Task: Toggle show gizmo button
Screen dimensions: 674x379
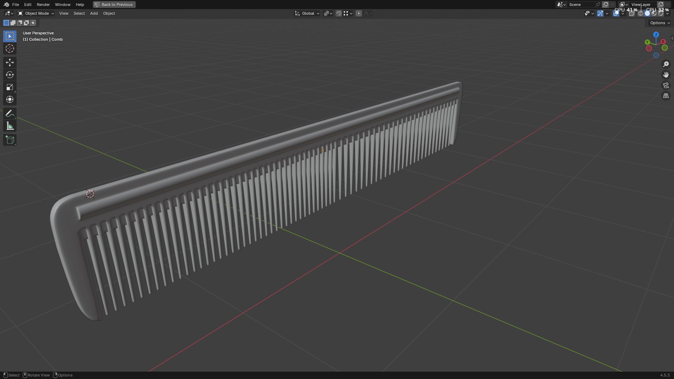Action: [x=600, y=13]
